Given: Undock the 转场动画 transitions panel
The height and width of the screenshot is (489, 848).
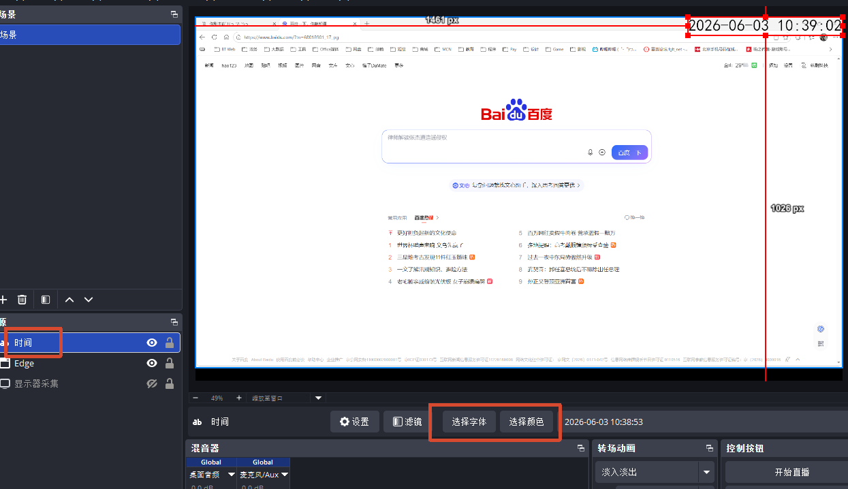Looking at the screenshot, I should [709, 448].
